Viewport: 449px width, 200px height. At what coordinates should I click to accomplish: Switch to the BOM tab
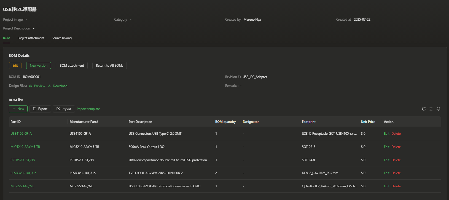click(x=7, y=38)
